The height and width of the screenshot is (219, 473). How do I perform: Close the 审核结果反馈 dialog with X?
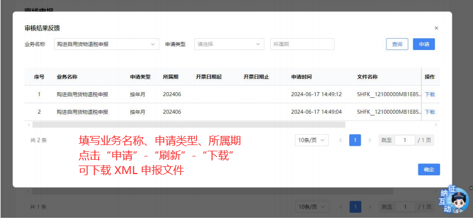[436, 28]
